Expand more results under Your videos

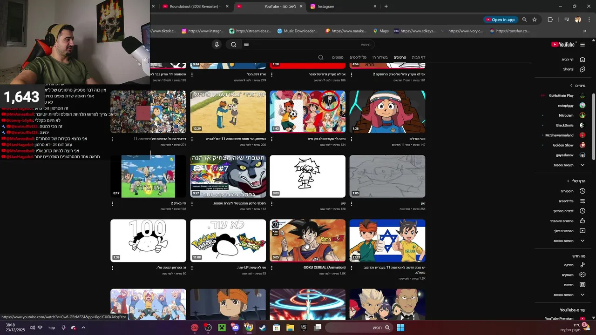(569, 241)
